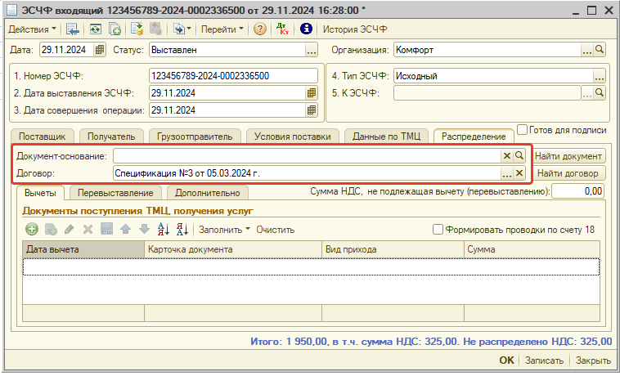Open the Перейти dropdown menu
The width and height of the screenshot is (620, 376).
222,29
